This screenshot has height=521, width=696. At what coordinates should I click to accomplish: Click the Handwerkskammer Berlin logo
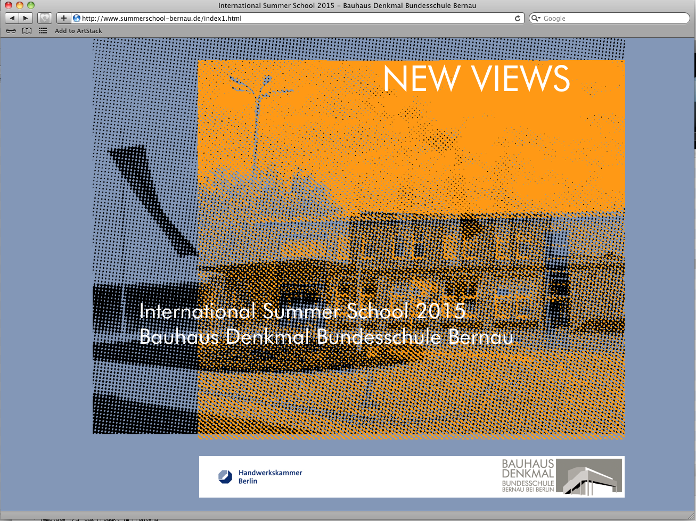[260, 477]
